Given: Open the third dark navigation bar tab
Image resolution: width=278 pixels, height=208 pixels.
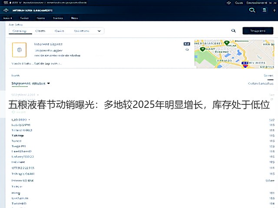Looking at the screenshot, I should click(x=41, y=18).
